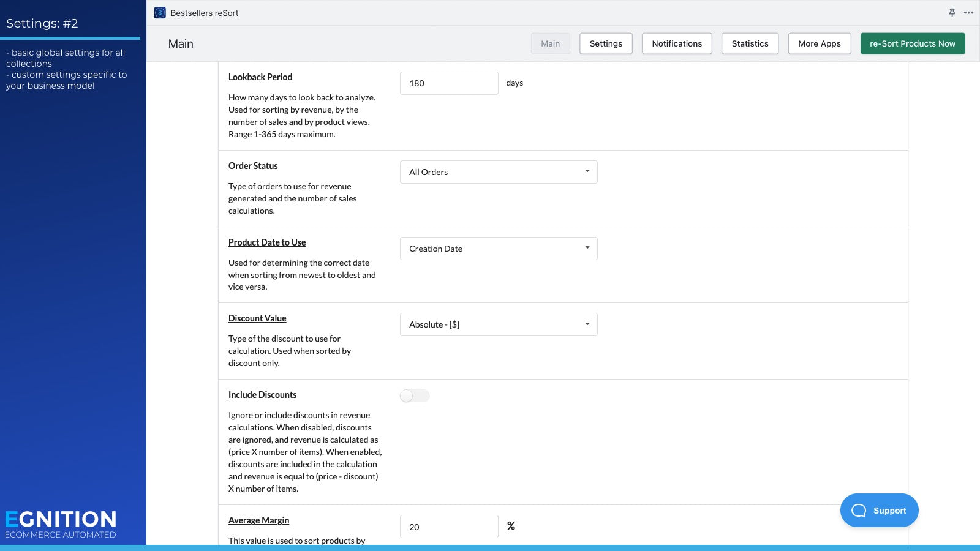Screen dimensions: 980x551
Task: Open the Notifications tab
Action: point(677,43)
